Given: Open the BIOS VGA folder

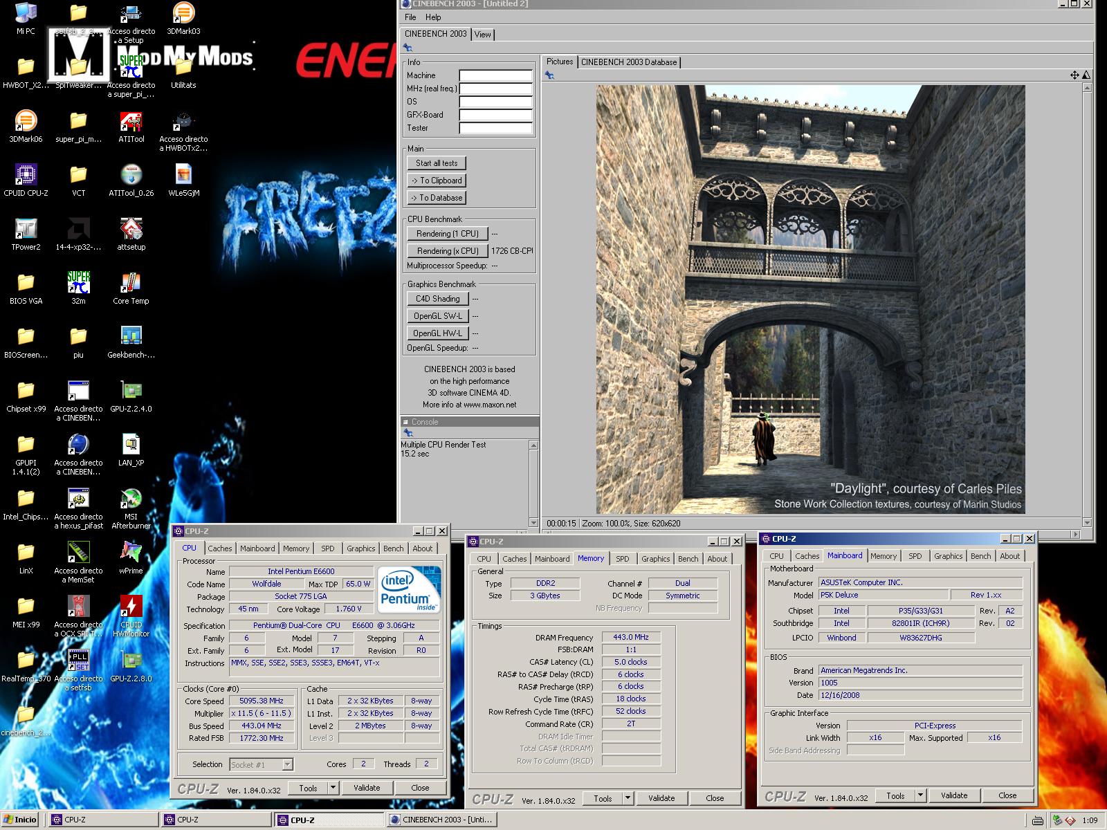Looking at the screenshot, I should click(x=26, y=288).
